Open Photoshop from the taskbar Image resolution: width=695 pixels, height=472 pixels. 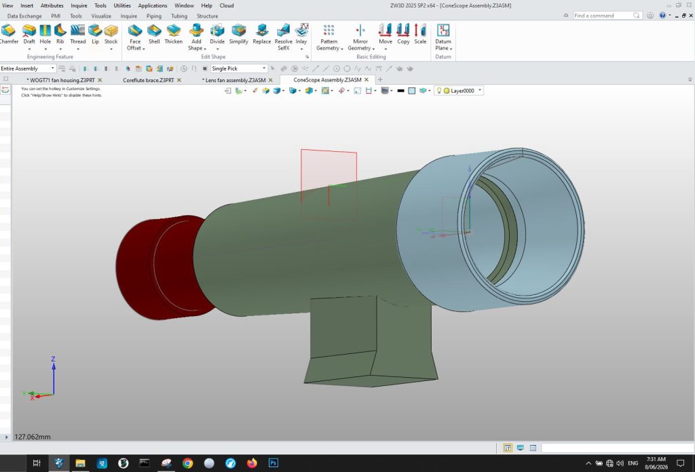coord(274,463)
